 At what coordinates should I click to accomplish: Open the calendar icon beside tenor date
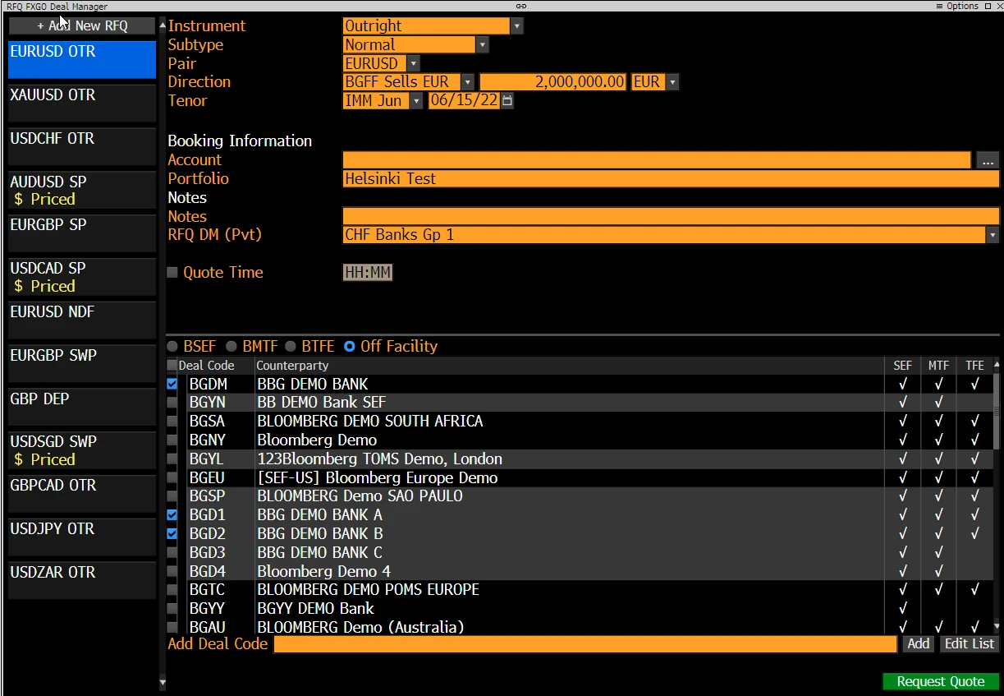click(x=507, y=101)
